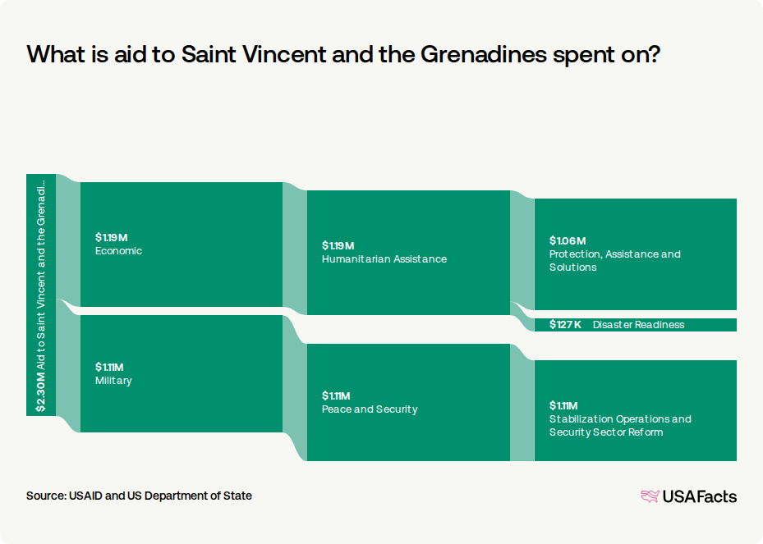Select the Military aid segment
This screenshot has height=544, width=763.
(x=181, y=373)
